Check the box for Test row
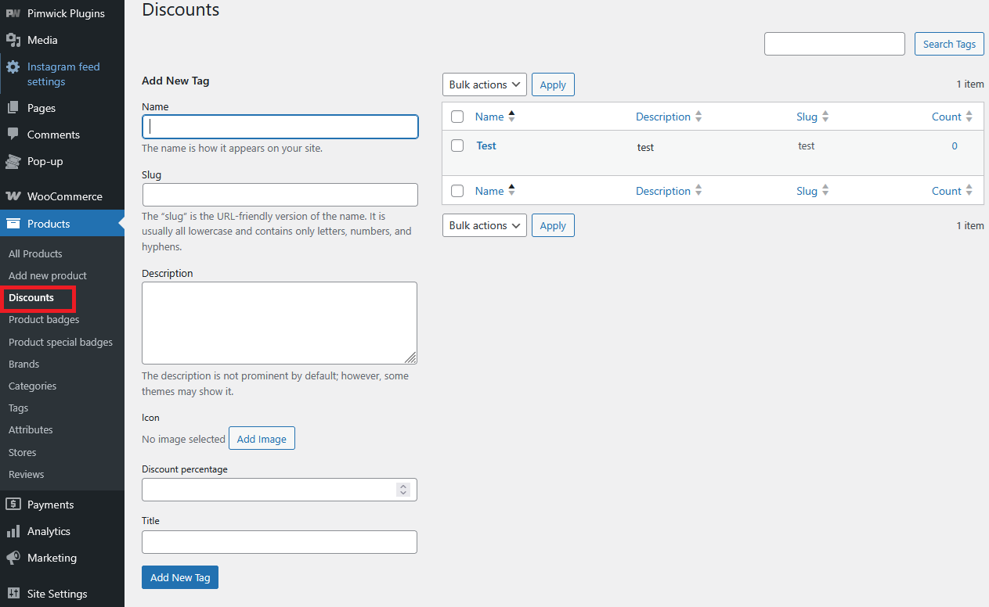The height and width of the screenshot is (607, 989). click(x=458, y=145)
